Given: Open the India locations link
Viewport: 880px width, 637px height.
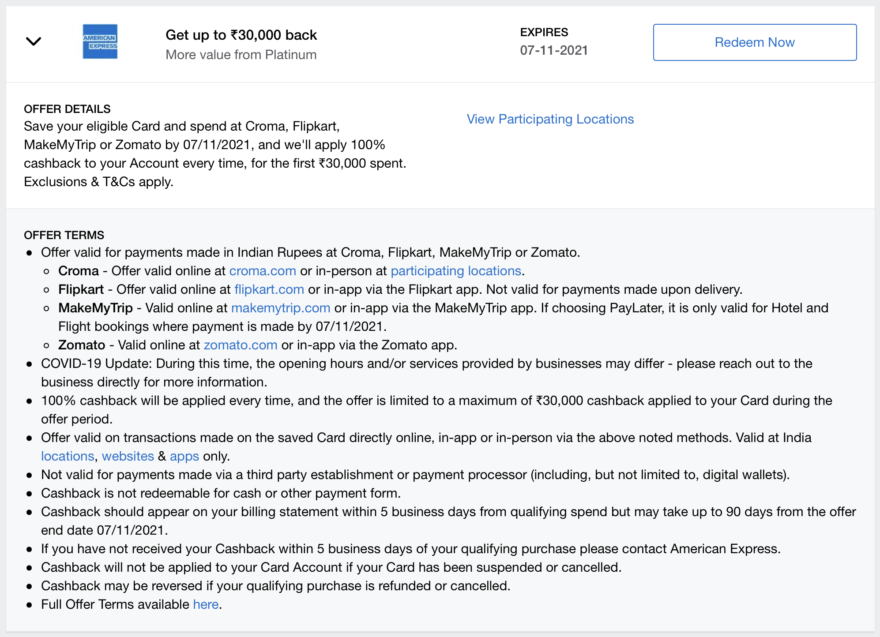Looking at the screenshot, I should (68, 456).
